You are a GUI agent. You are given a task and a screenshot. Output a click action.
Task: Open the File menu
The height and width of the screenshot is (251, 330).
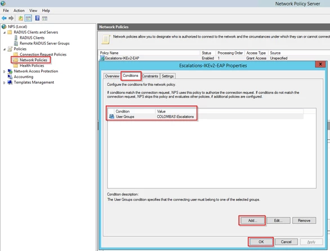[x=6, y=11]
